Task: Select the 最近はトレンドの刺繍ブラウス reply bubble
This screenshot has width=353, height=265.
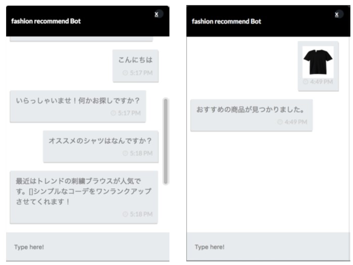Action: [x=84, y=197]
